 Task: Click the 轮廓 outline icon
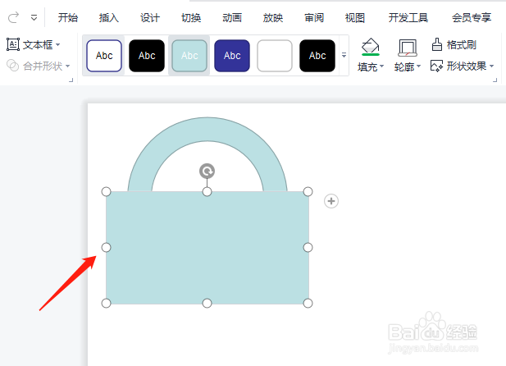(x=408, y=48)
